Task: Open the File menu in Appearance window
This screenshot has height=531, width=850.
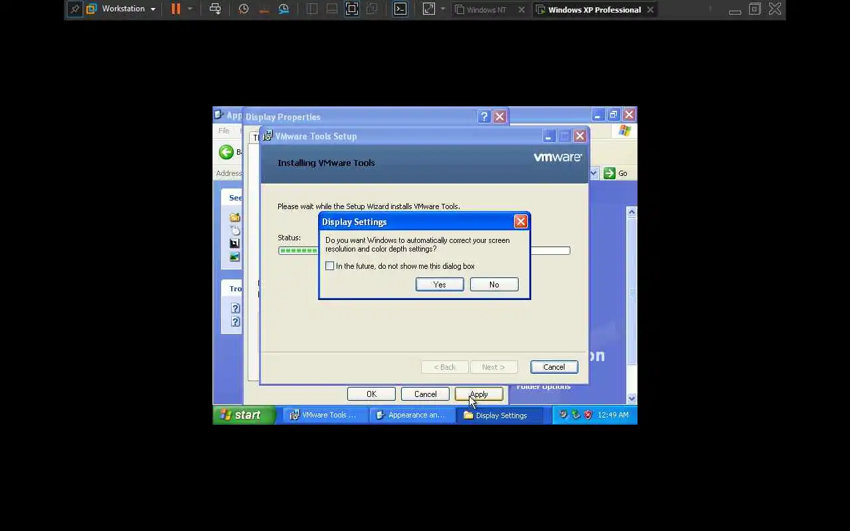Action: coord(224,131)
